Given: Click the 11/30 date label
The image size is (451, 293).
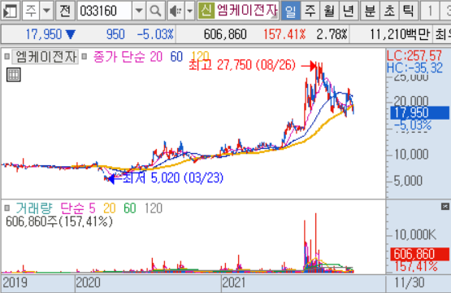Looking at the screenshot, I should tap(410, 282).
